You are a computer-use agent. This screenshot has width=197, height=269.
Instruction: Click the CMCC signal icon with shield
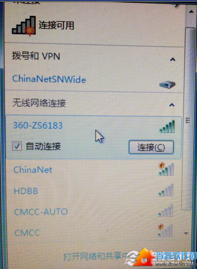pyautogui.click(x=165, y=230)
